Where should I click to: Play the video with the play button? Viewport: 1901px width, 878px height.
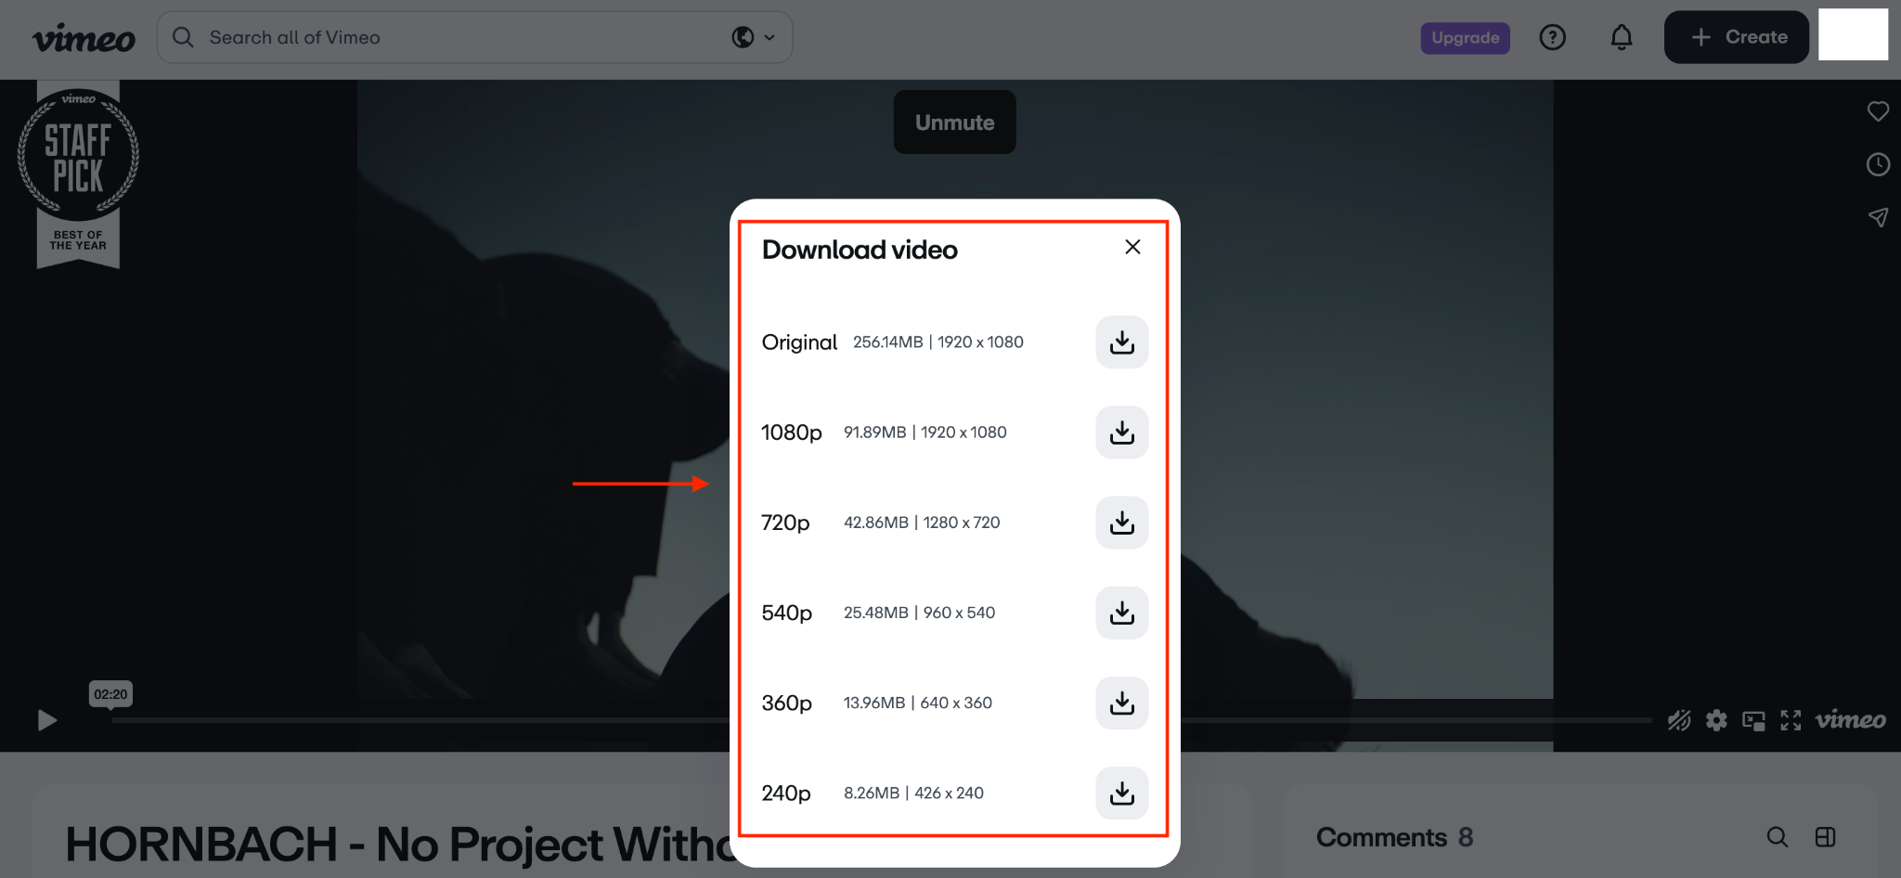46,720
